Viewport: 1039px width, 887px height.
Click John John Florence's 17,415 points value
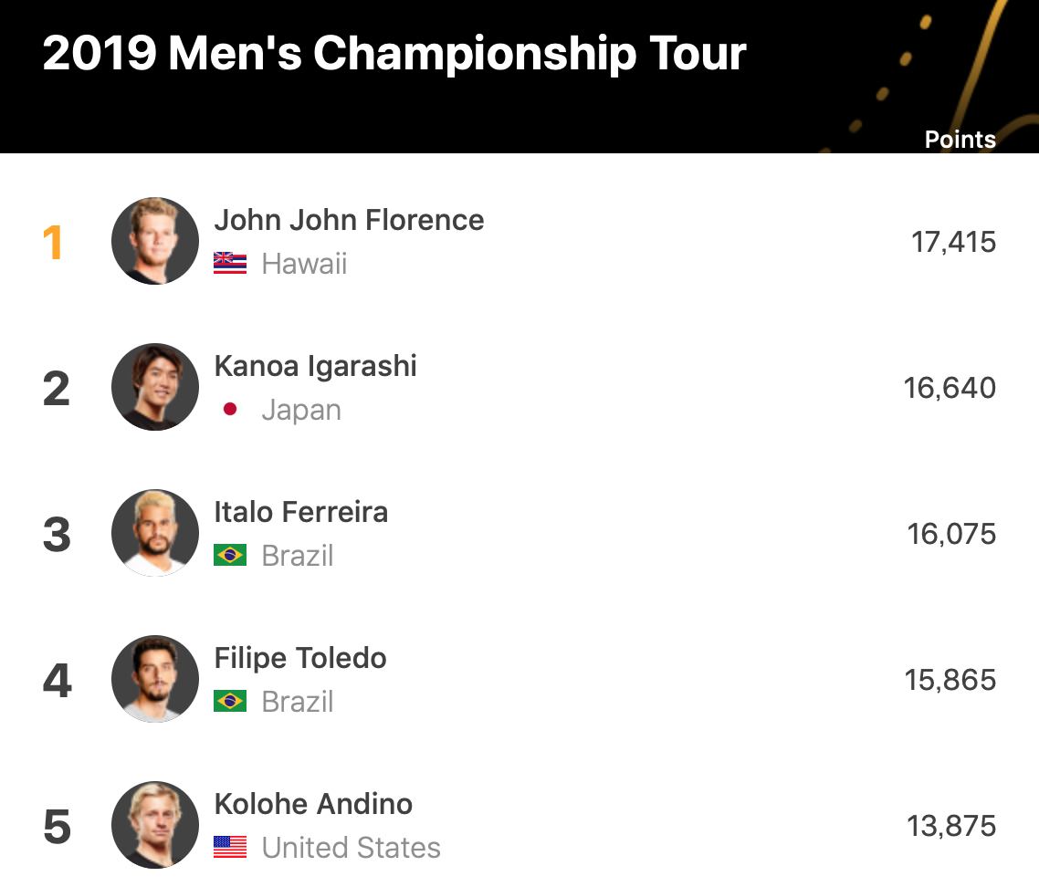pyautogui.click(x=953, y=242)
